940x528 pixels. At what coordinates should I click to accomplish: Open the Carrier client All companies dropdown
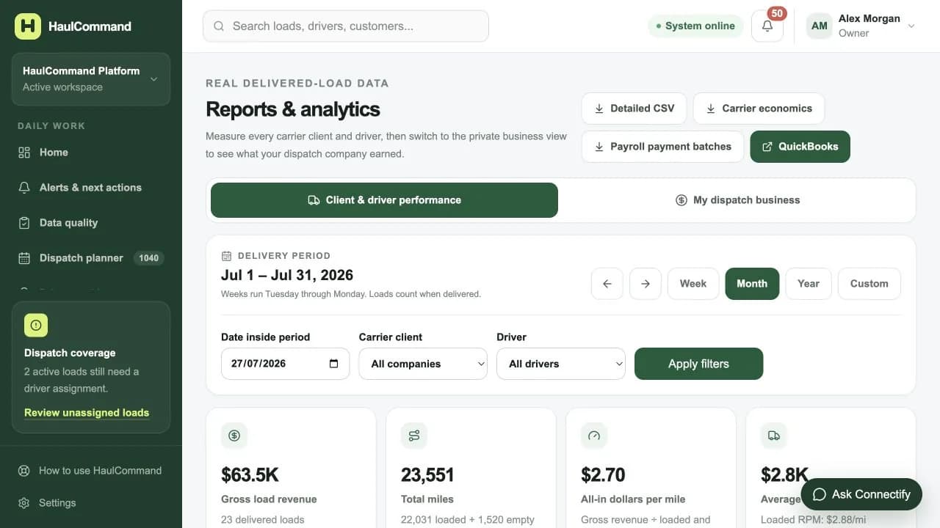pyautogui.click(x=423, y=364)
